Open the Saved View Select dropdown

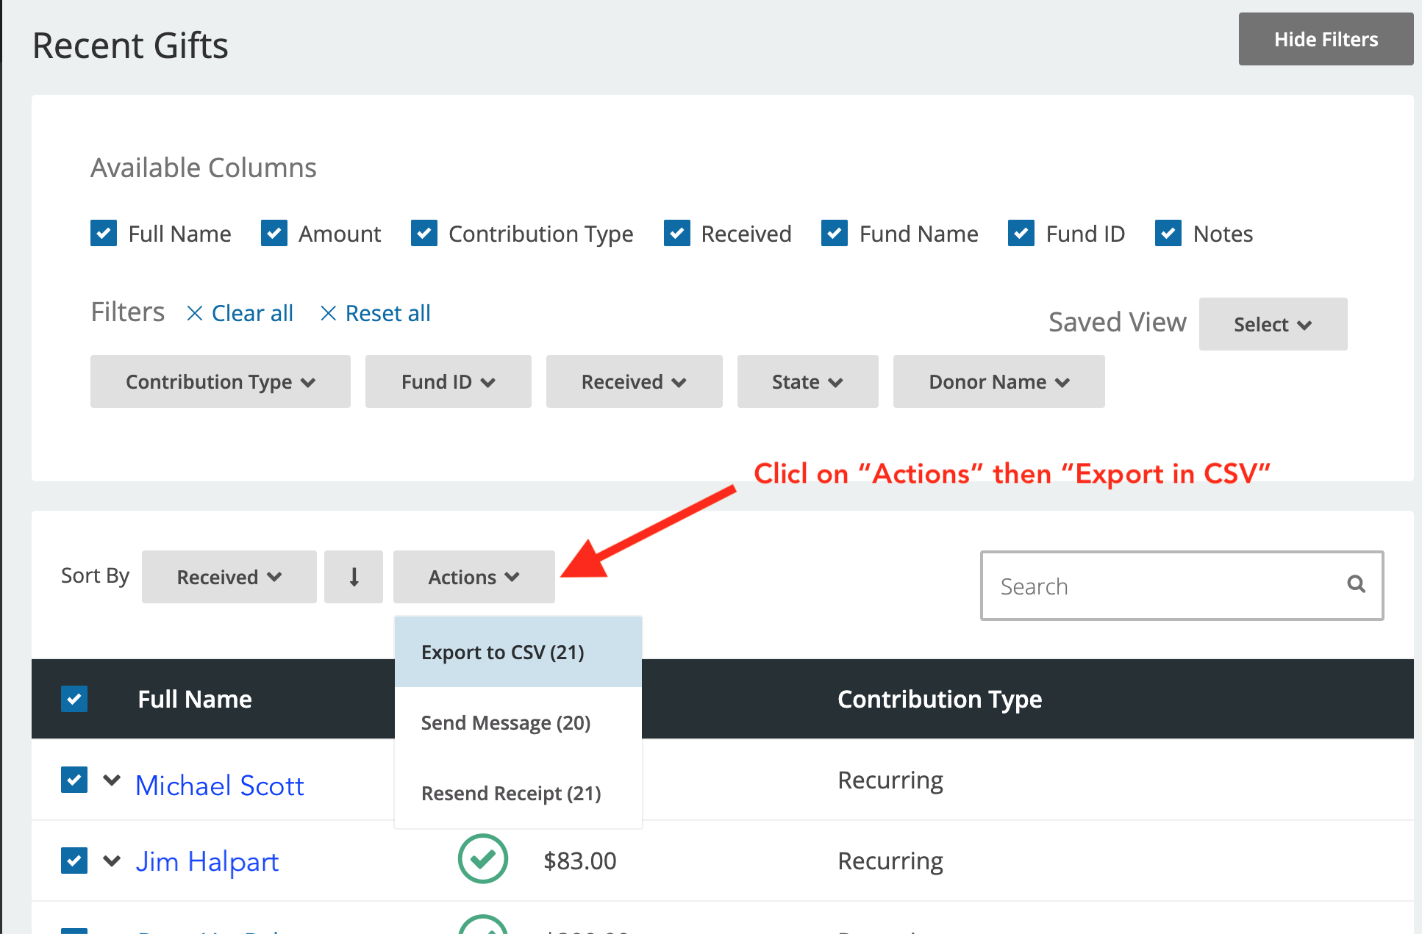(1273, 324)
